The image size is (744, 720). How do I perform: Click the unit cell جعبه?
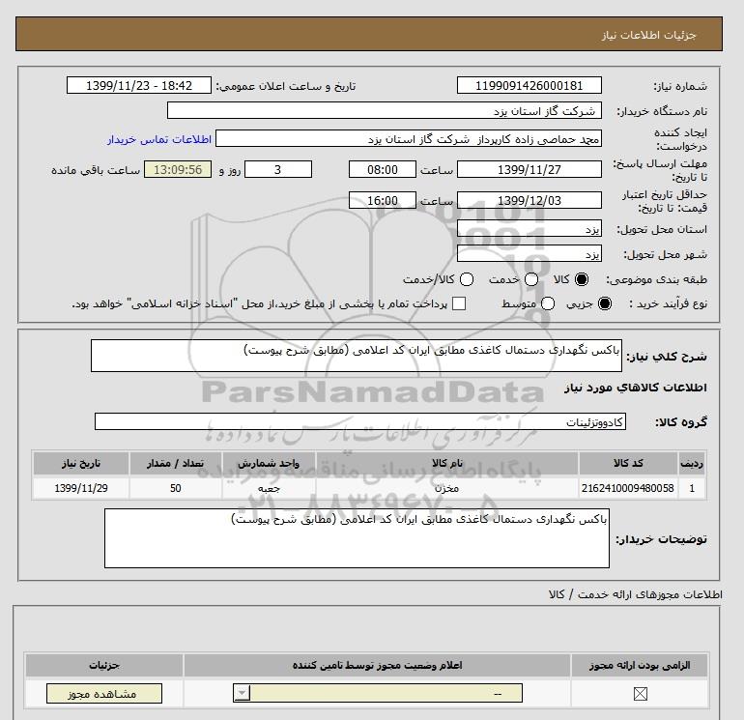(x=269, y=488)
